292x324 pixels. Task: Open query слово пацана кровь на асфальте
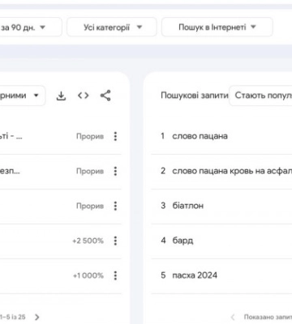coord(232,171)
